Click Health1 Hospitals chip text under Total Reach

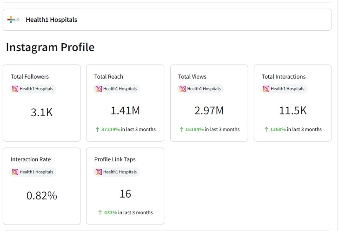pyautogui.click(x=120, y=89)
